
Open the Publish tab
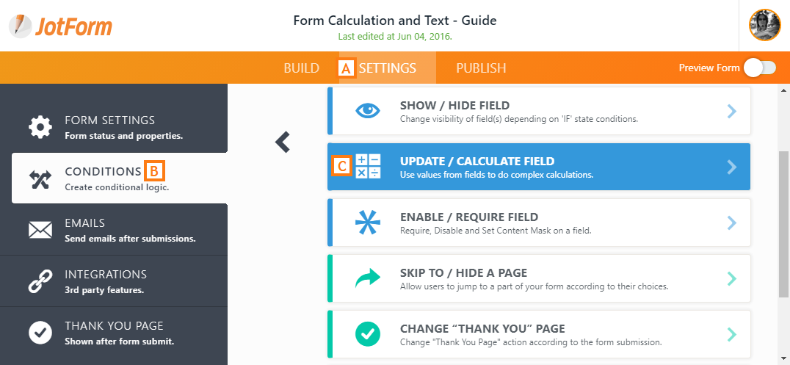[481, 68]
